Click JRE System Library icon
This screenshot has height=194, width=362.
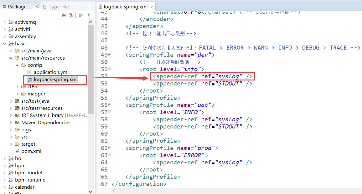click(x=17, y=115)
